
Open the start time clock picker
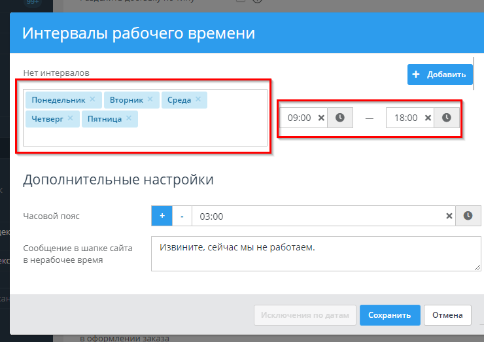coord(340,118)
